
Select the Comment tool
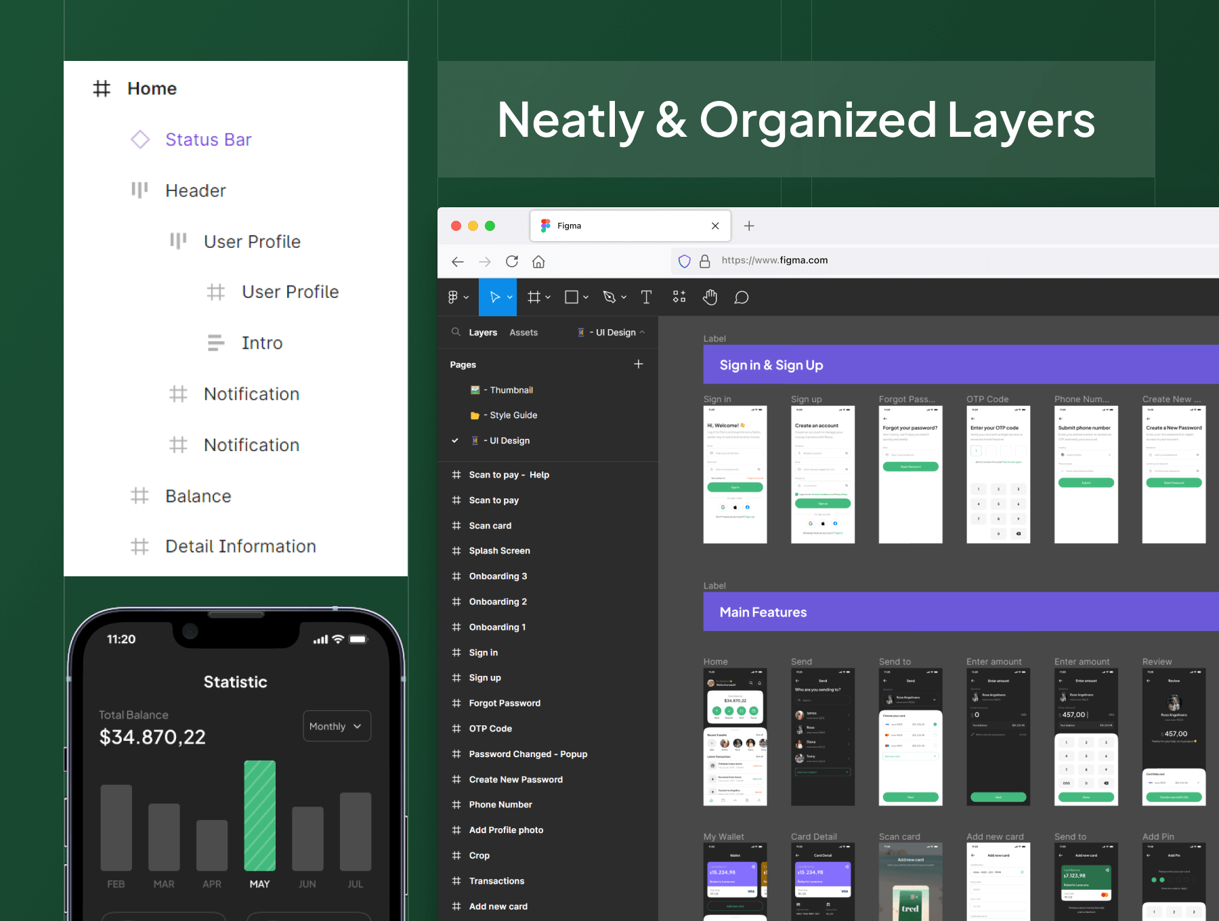pyautogui.click(x=742, y=297)
